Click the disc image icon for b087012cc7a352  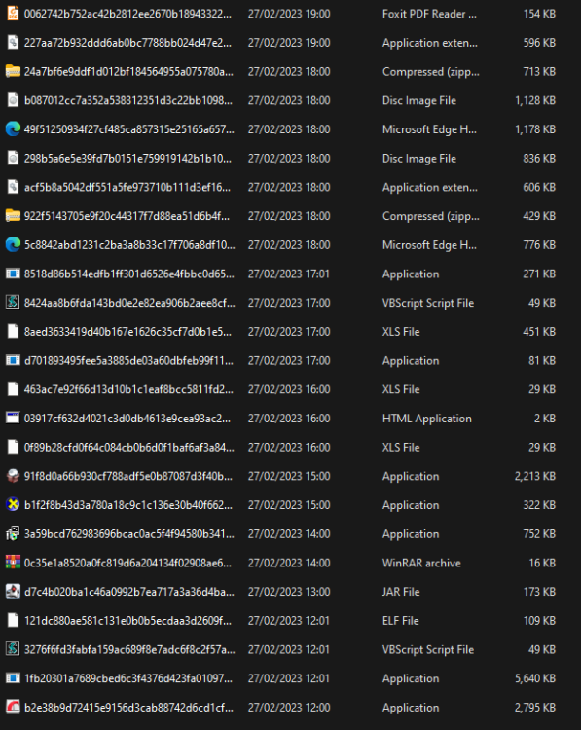13,100
